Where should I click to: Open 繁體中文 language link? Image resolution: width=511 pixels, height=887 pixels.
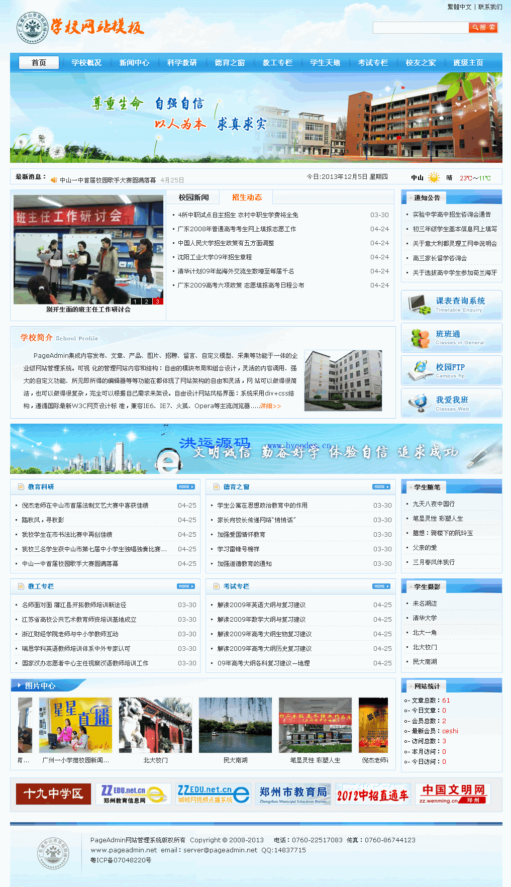(x=459, y=7)
